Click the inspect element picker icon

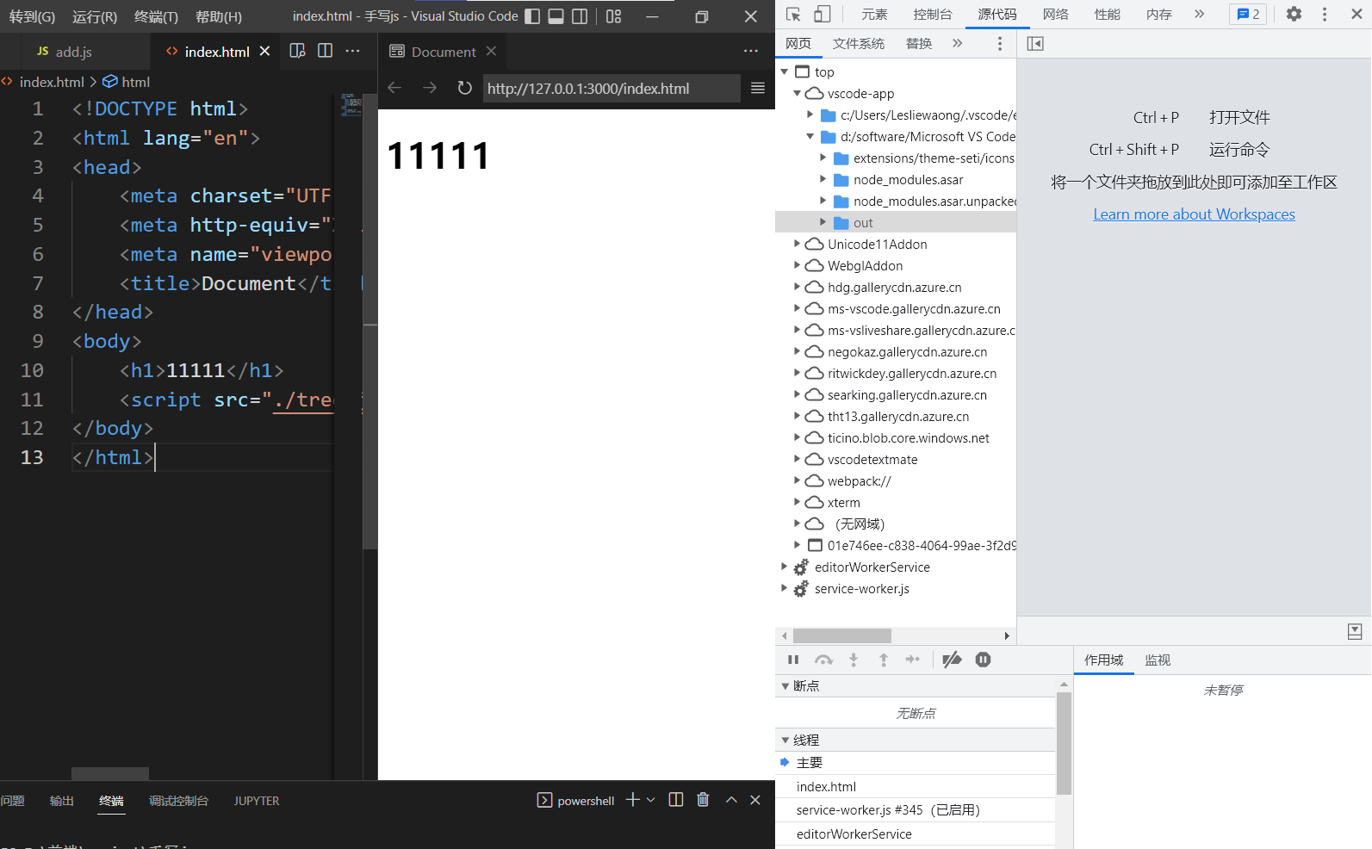pyautogui.click(x=793, y=14)
